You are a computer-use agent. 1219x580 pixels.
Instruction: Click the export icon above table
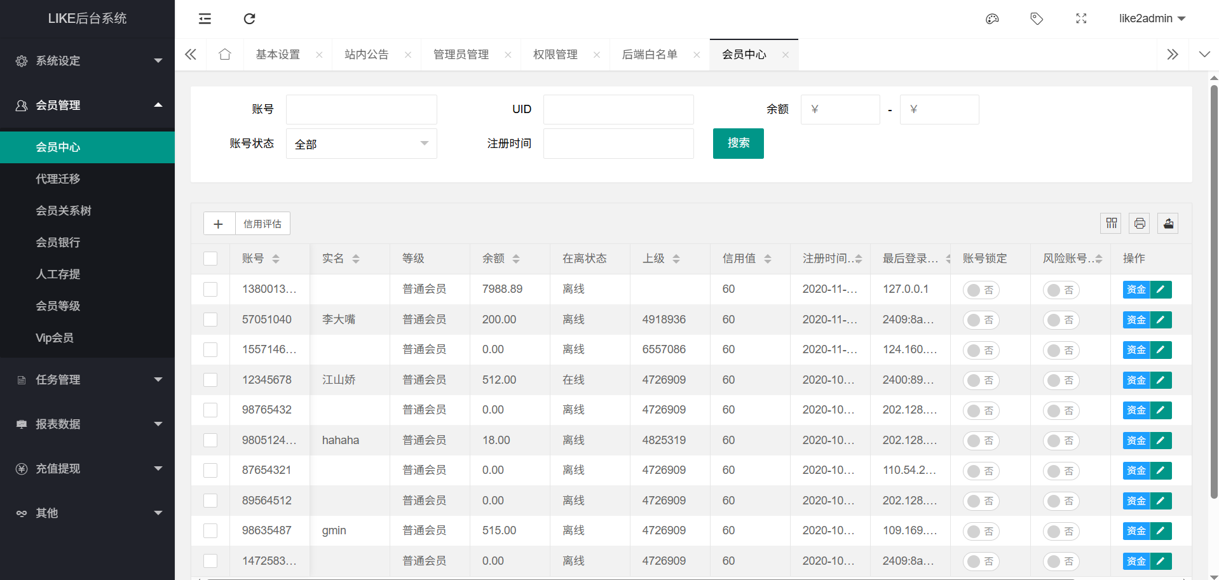[1168, 223]
